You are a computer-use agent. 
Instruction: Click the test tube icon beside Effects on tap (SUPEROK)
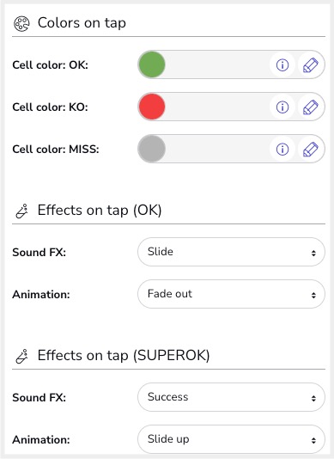pos(21,356)
